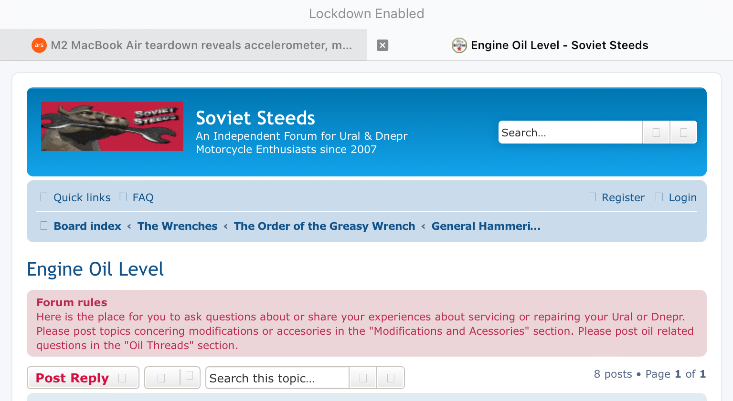Go to The Order of the Greasy Wrench
This screenshot has width=733, height=401.
(324, 226)
